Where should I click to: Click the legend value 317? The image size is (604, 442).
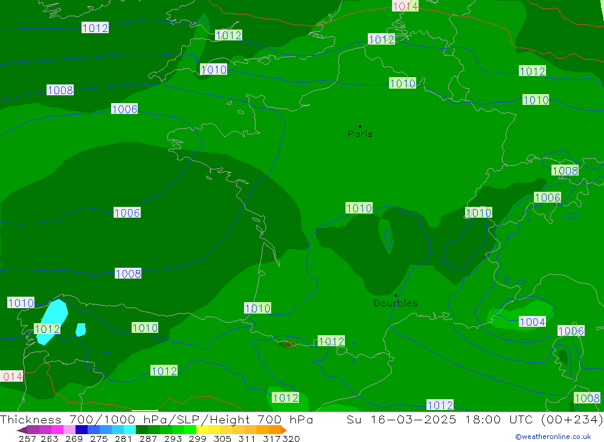(x=272, y=438)
